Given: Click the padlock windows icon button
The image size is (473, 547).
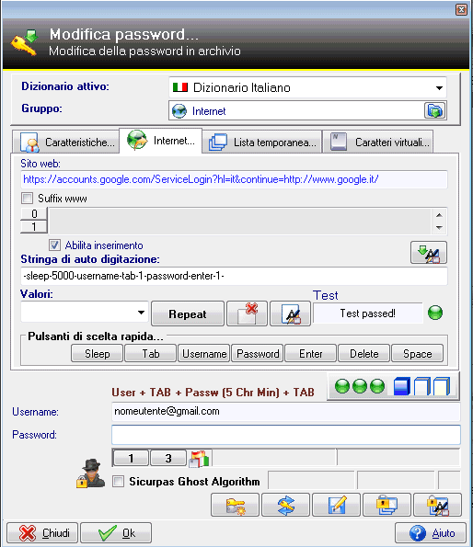Looking at the screenshot, I should (386, 505).
